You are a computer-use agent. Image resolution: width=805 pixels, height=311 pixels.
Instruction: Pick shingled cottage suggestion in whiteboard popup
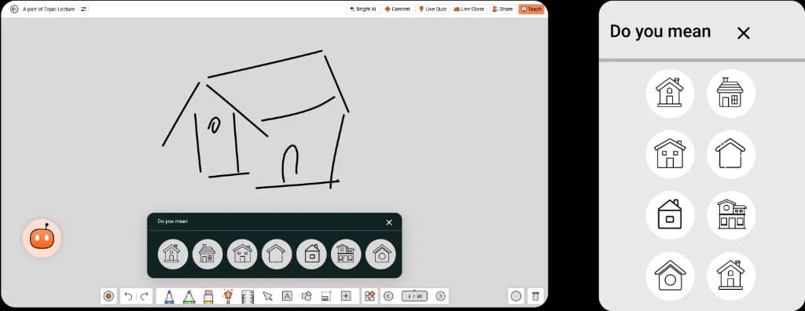point(207,254)
